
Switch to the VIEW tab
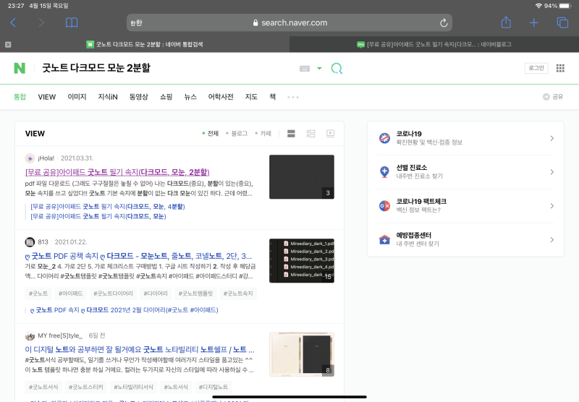[47, 97]
